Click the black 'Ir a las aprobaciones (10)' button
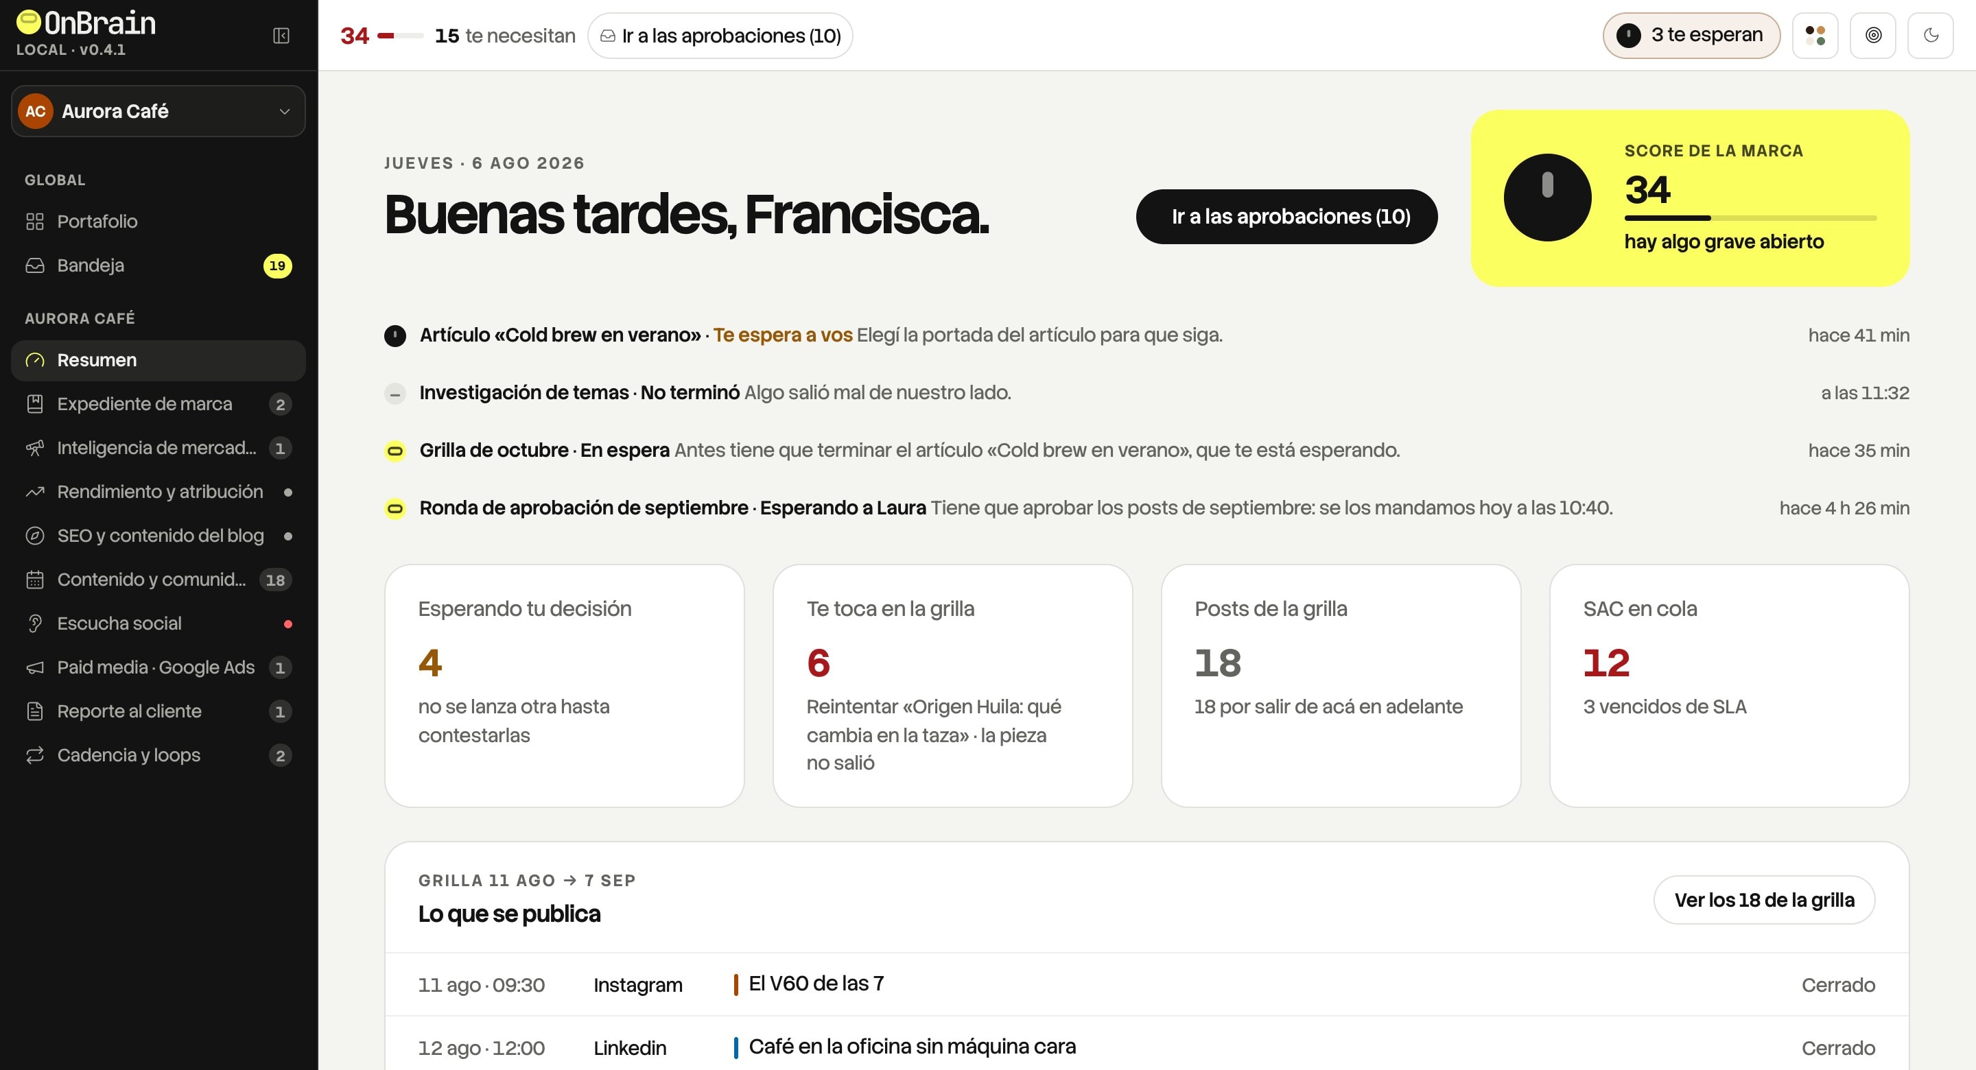Screen dimensions: 1976x1070 (x=1286, y=217)
